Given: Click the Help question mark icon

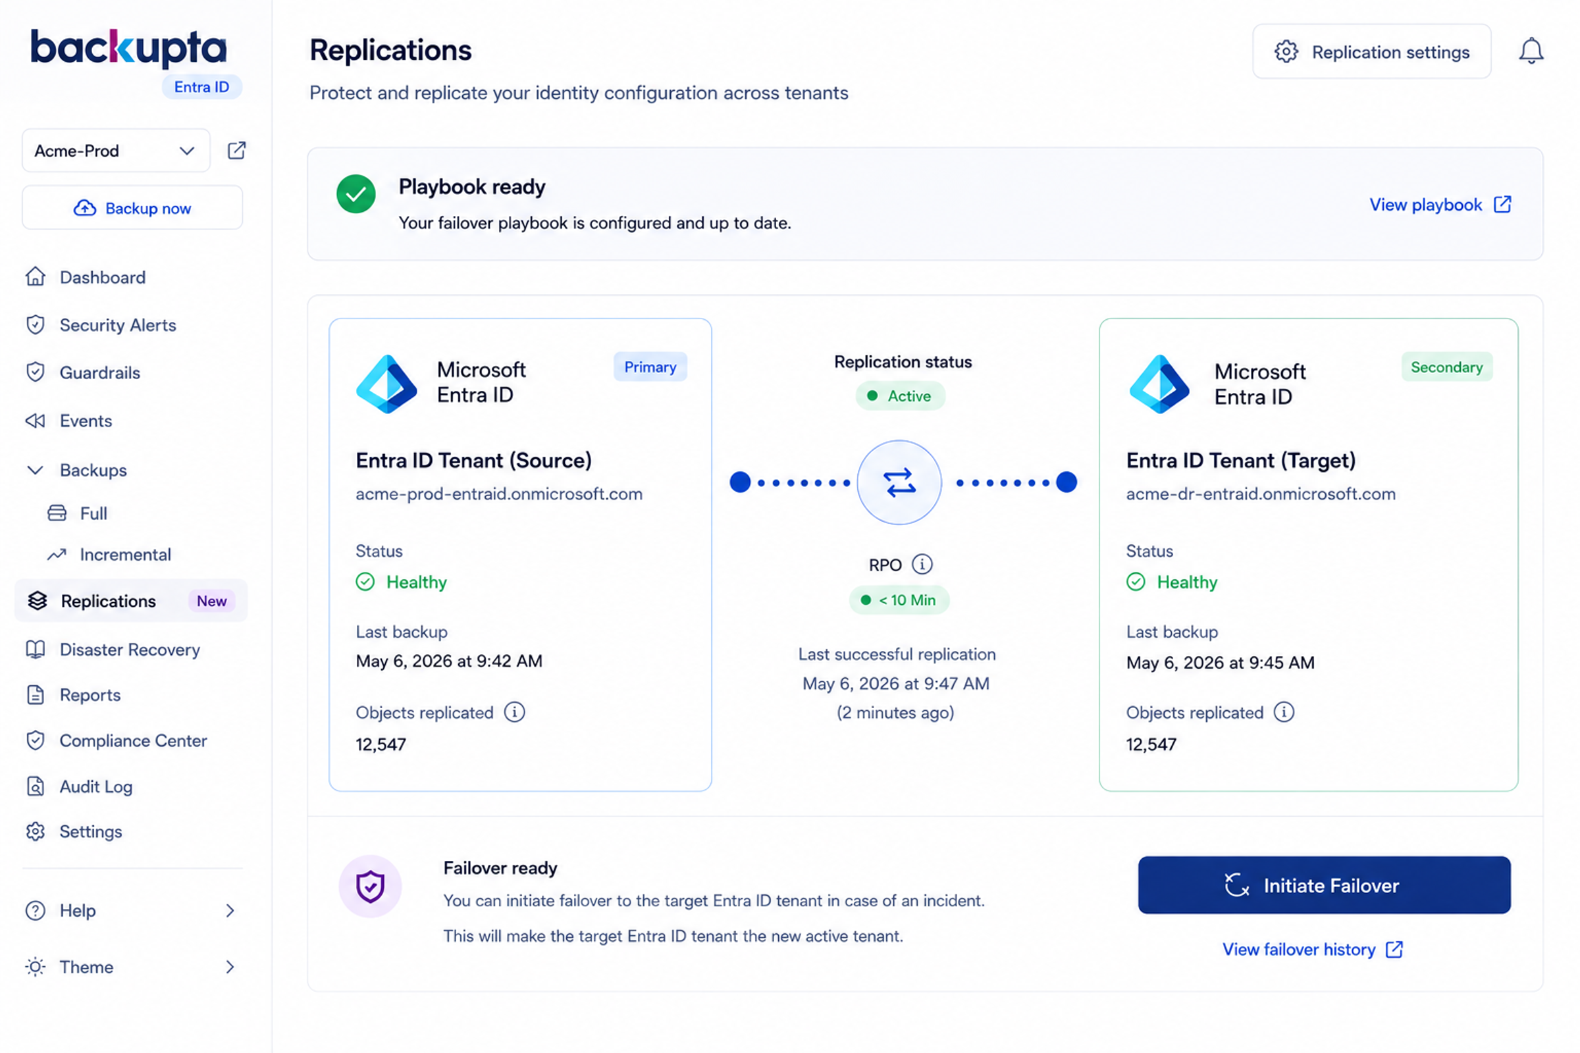Looking at the screenshot, I should [x=36, y=911].
